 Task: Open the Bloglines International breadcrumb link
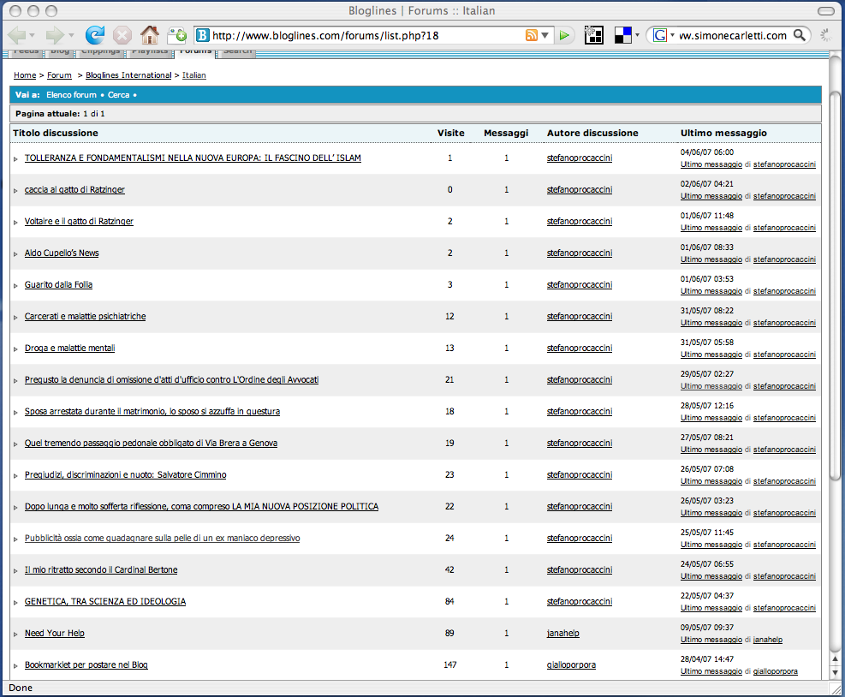pyautogui.click(x=128, y=75)
